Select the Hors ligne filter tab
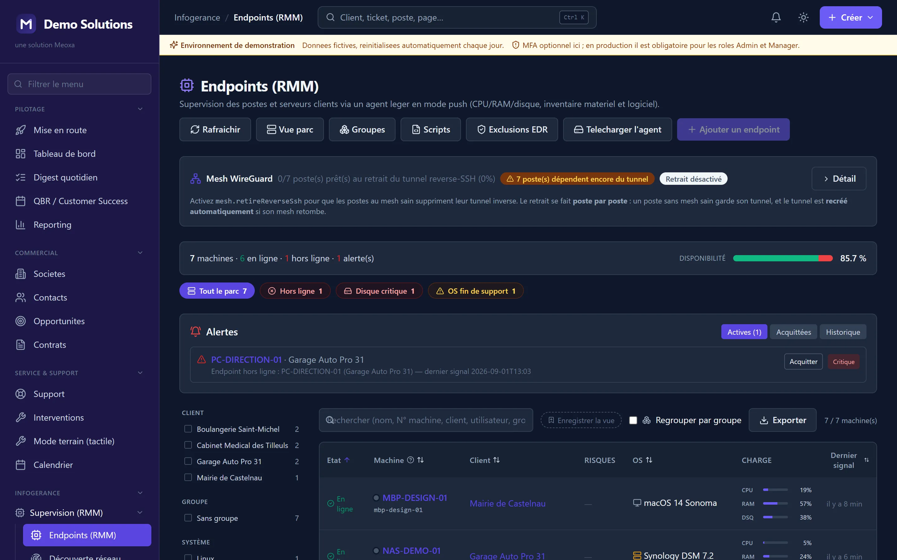897x560 pixels. click(295, 291)
